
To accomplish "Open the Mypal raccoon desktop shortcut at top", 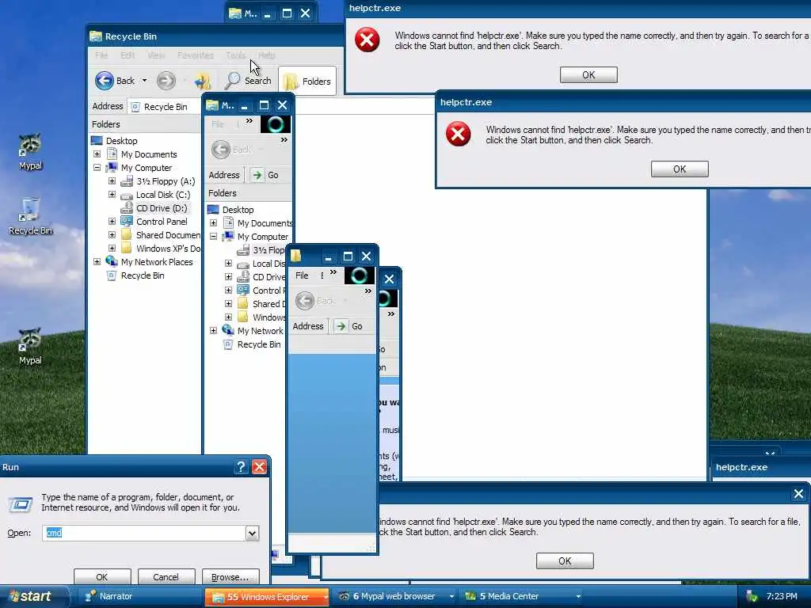I will 30,152.
